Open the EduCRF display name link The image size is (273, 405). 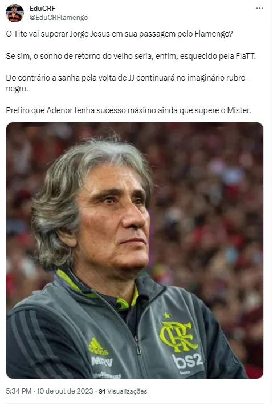coord(42,9)
